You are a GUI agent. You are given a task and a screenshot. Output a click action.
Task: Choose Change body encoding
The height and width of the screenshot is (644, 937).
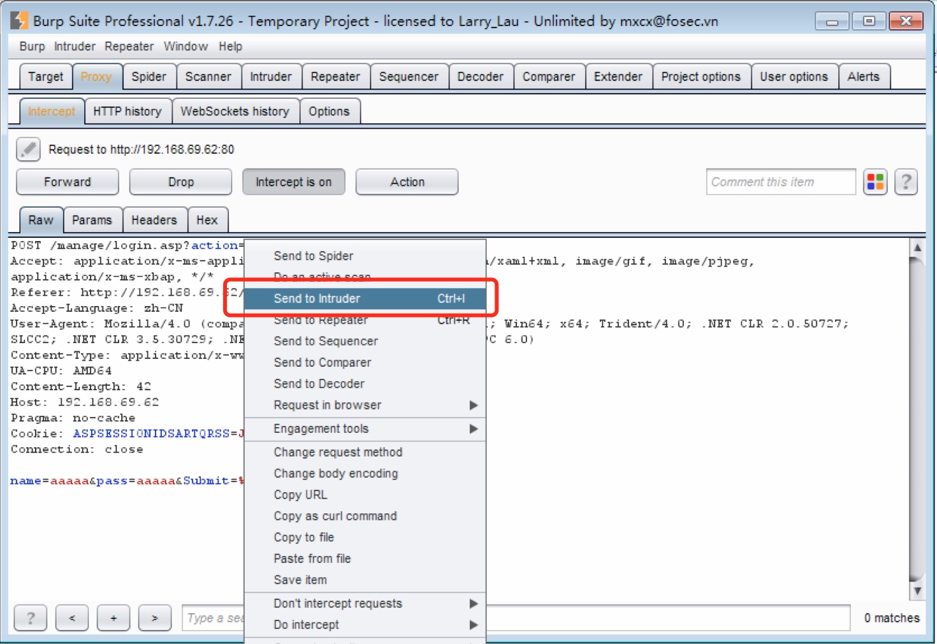[x=365, y=473]
